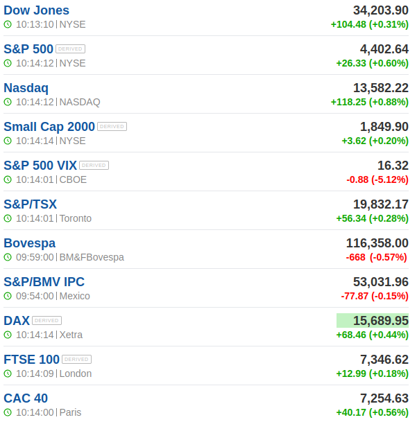The image size is (417, 422).
Task: Click the clock icon under Small Cap 2000
Action: click(x=8, y=141)
